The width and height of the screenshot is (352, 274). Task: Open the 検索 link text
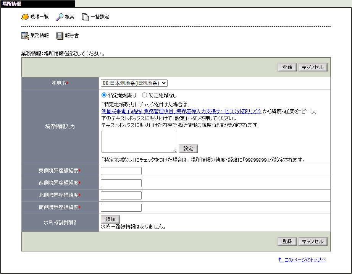69,17
